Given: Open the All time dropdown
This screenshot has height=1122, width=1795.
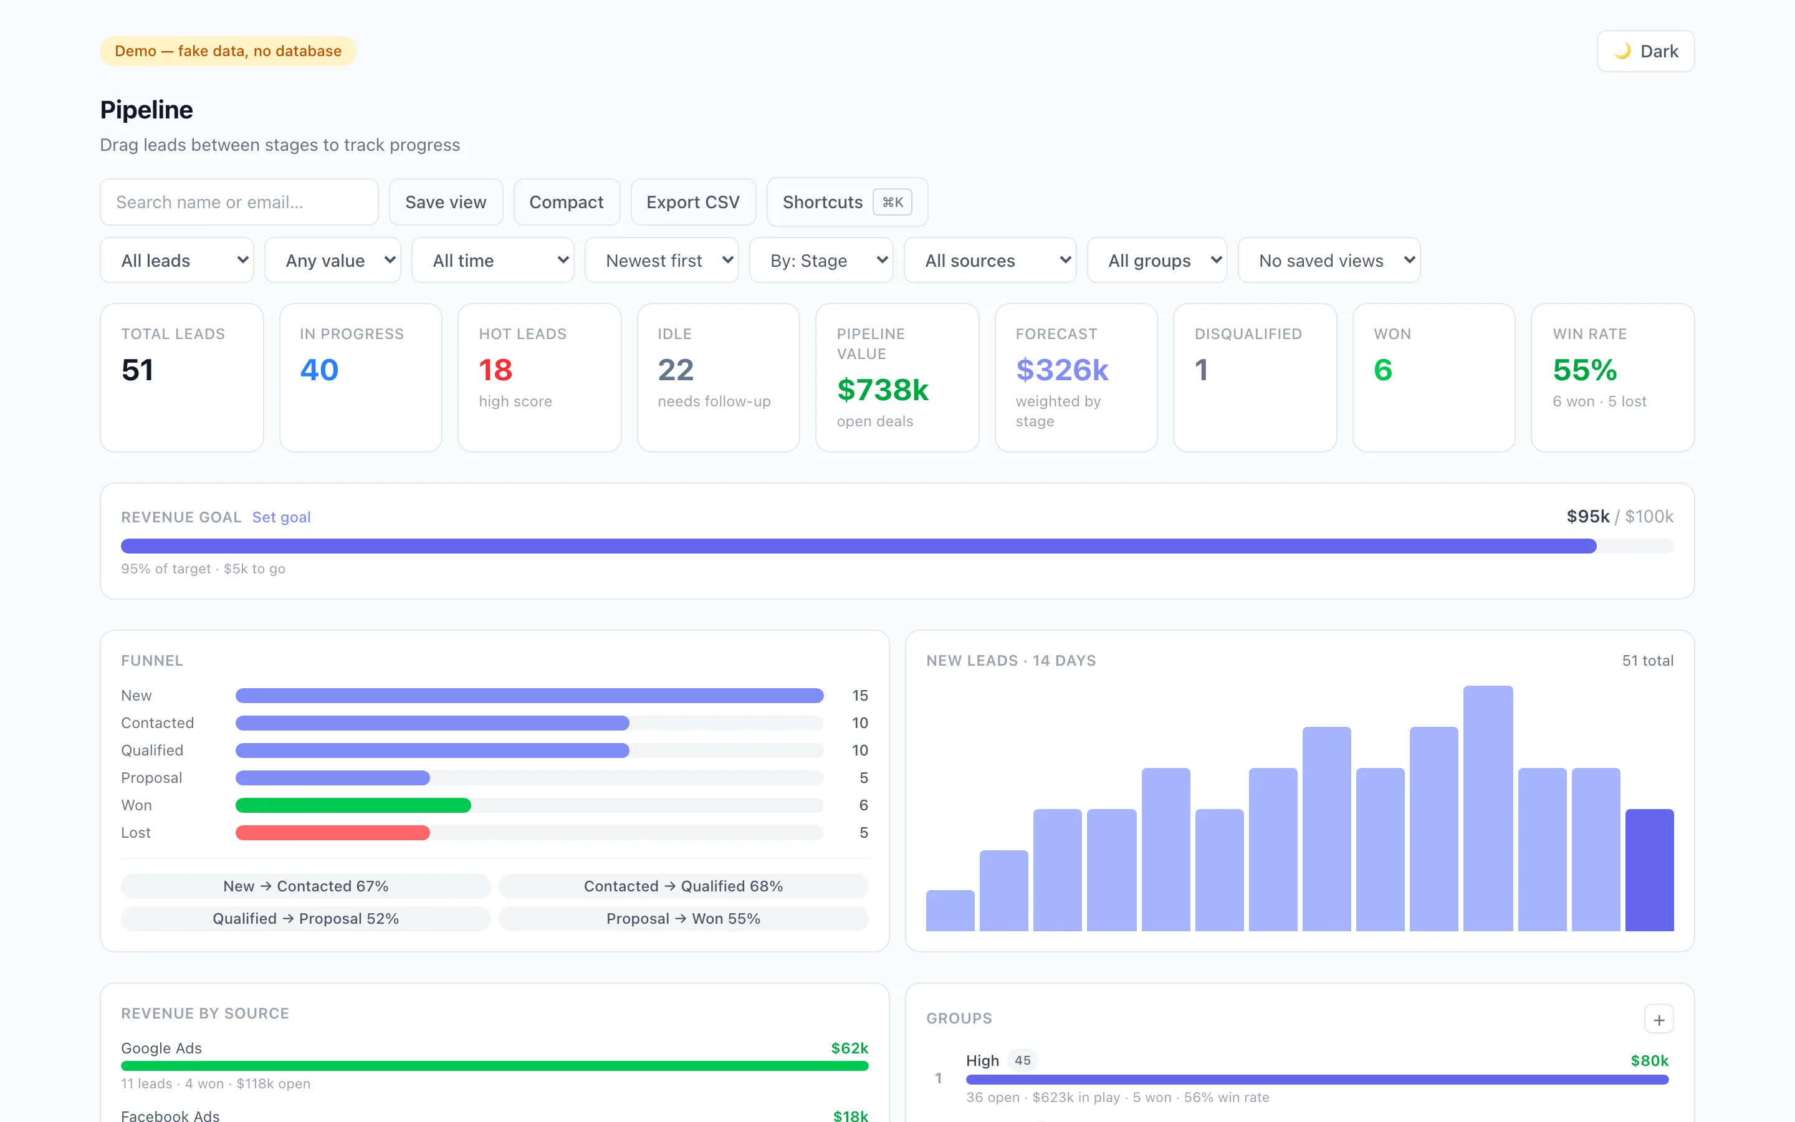Looking at the screenshot, I should 492,261.
